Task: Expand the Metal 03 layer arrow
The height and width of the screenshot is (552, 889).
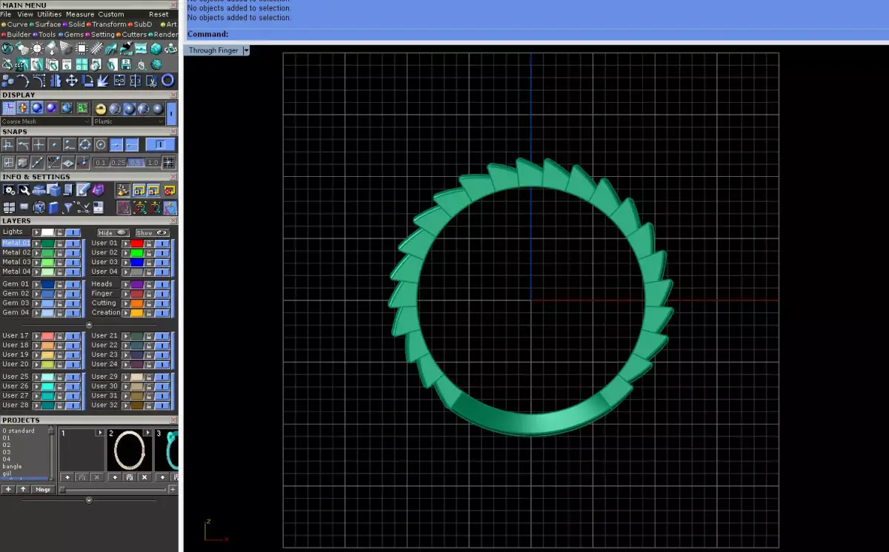Action: coord(36,262)
